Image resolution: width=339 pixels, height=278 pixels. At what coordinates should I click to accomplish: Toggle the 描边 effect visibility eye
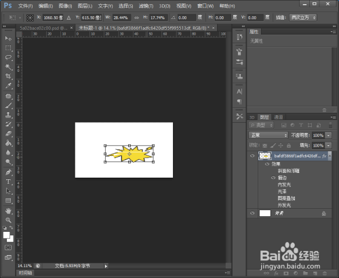click(273, 178)
